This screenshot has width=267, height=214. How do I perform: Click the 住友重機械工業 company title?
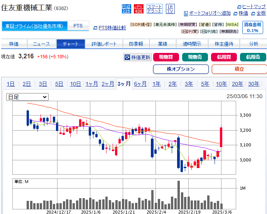27,8
